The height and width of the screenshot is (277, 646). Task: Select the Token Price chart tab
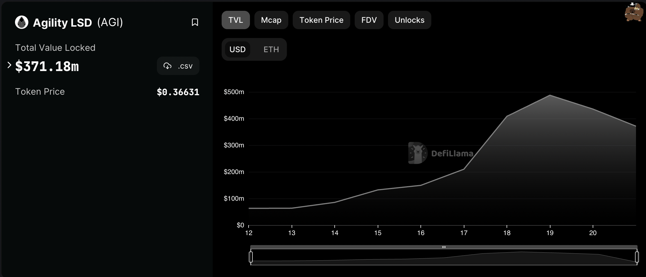[321, 20]
